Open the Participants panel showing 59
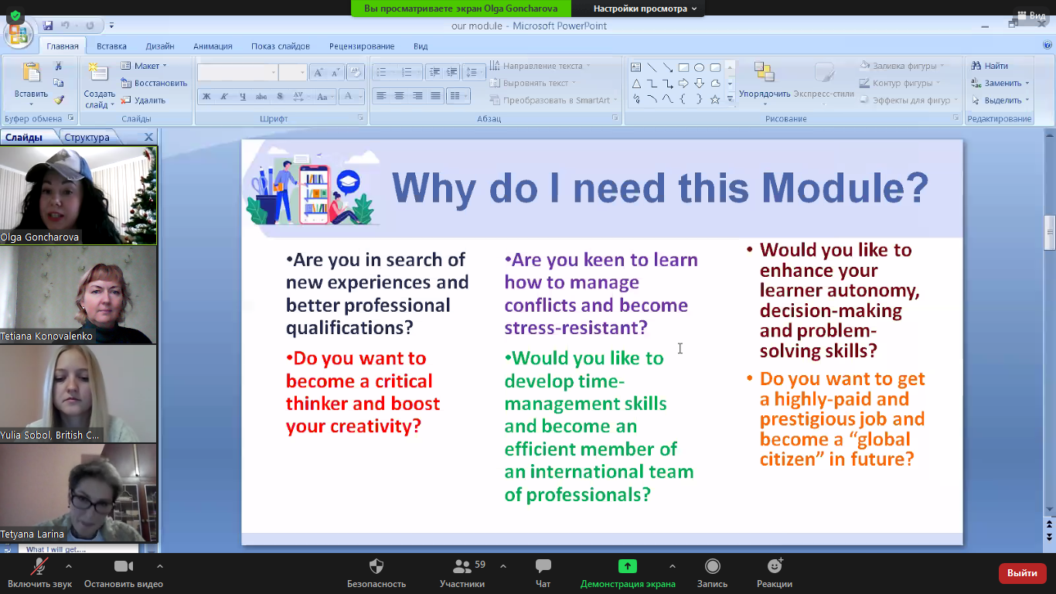This screenshot has width=1056, height=594. point(462,567)
